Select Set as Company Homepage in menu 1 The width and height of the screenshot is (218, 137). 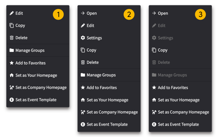41,88
